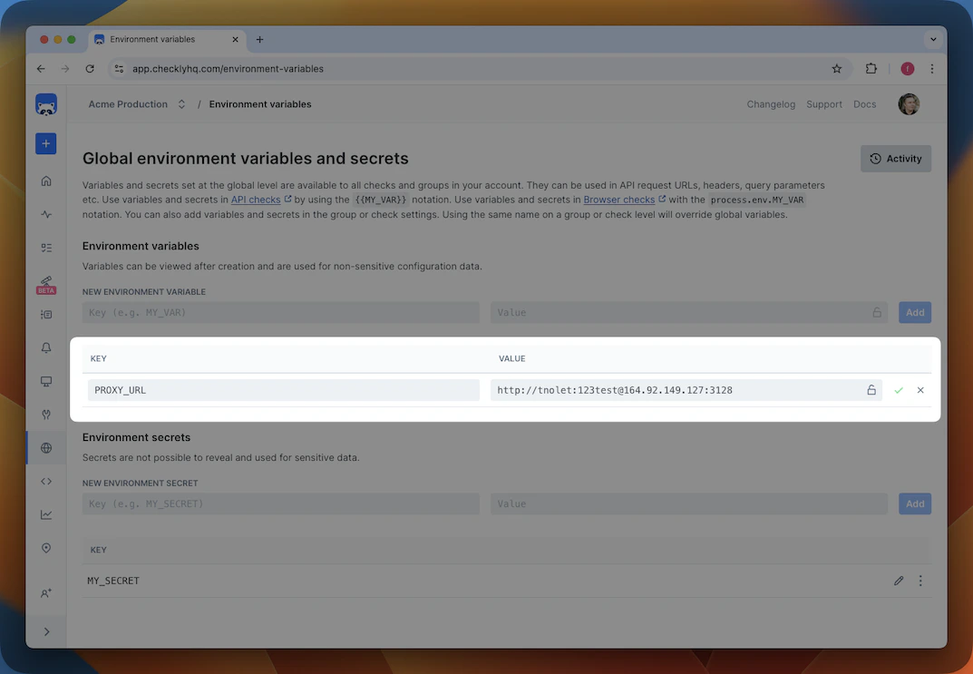Select the heartbeat monitoring icon in sidebar

point(45,214)
